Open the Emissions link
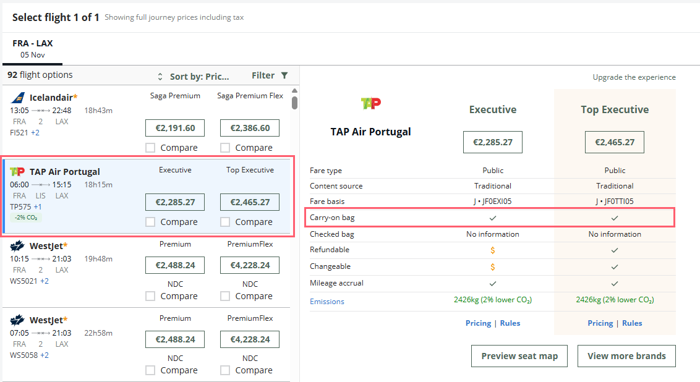The width and height of the screenshot is (700, 382). 327,301
